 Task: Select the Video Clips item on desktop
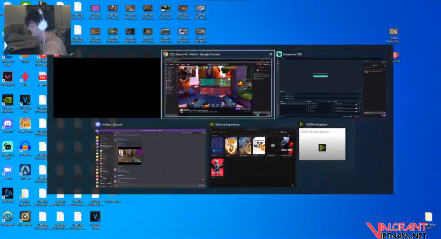pyautogui.click(x=429, y=217)
